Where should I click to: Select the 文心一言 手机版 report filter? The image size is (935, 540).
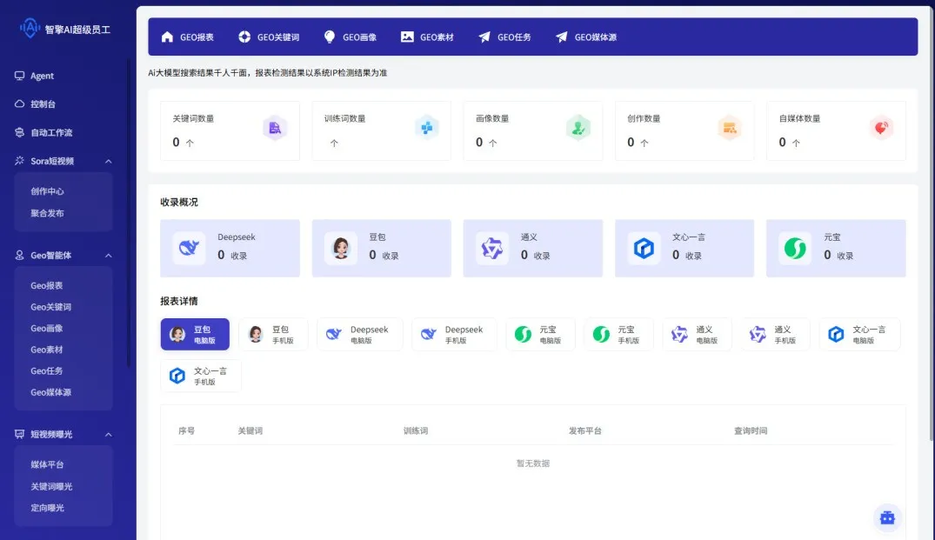201,377
